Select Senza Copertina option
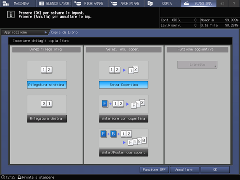Image resolution: width=240 pixels, height=180 pixels. (123, 85)
